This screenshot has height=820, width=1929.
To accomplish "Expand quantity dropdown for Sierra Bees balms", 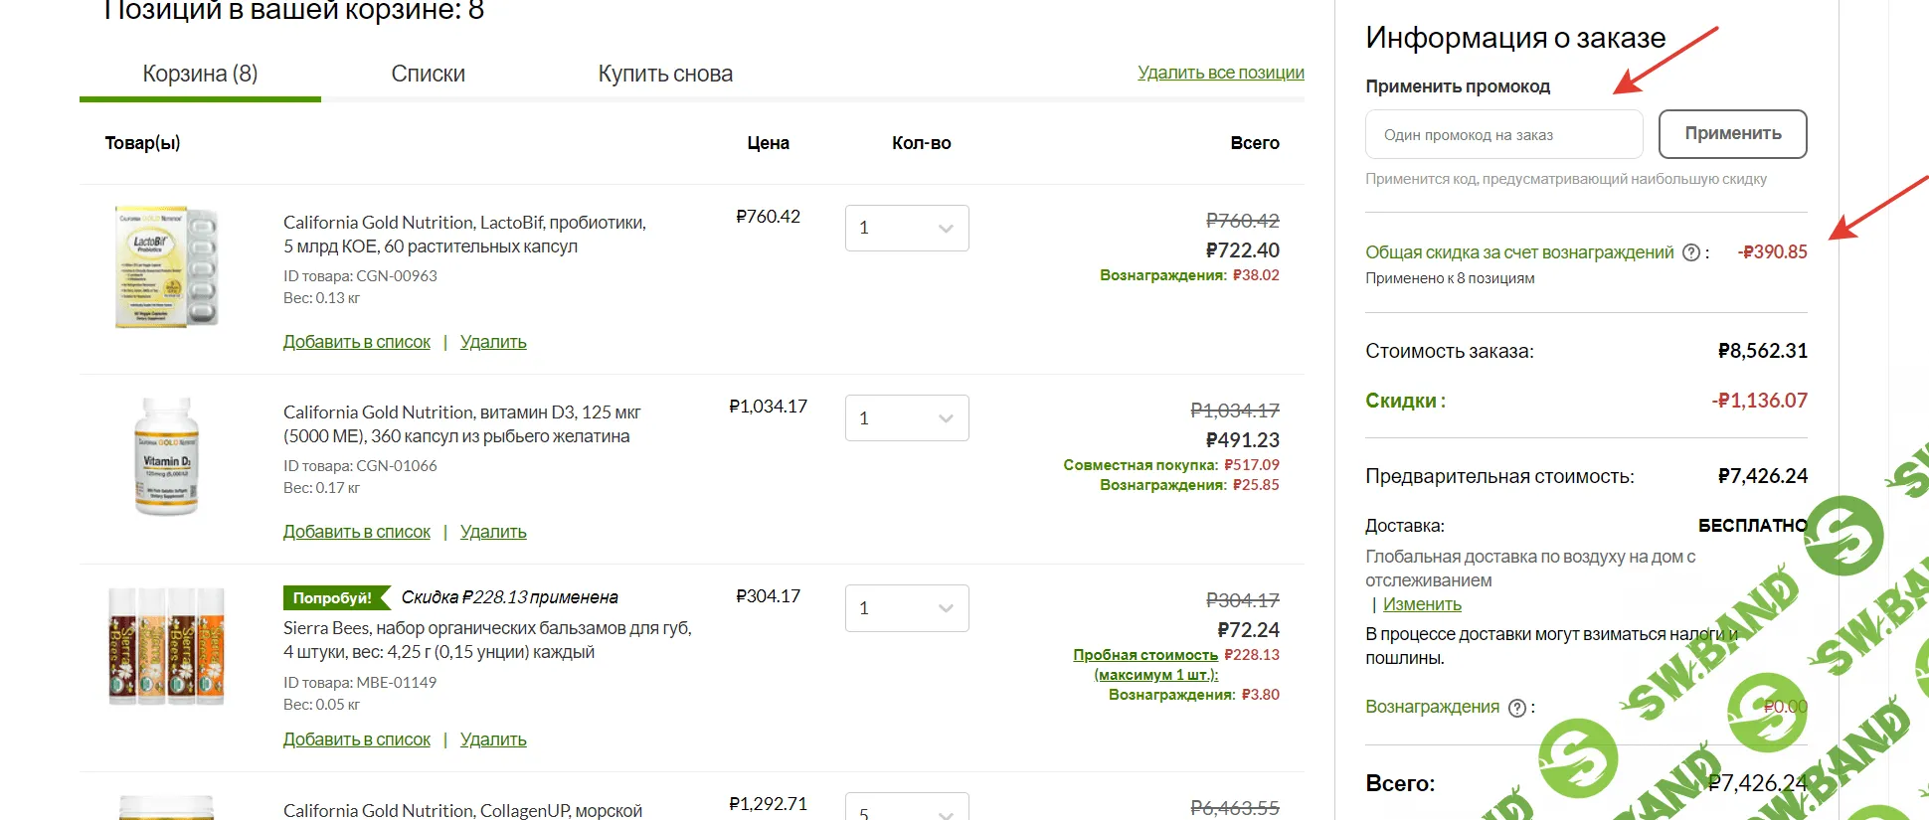I will point(907,607).
